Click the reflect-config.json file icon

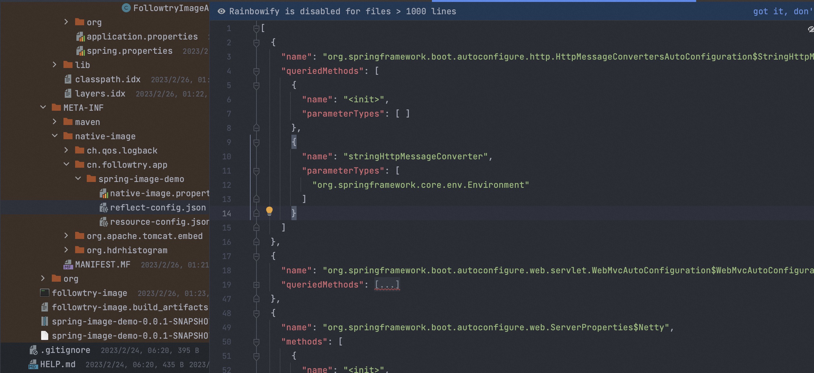[x=103, y=208]
